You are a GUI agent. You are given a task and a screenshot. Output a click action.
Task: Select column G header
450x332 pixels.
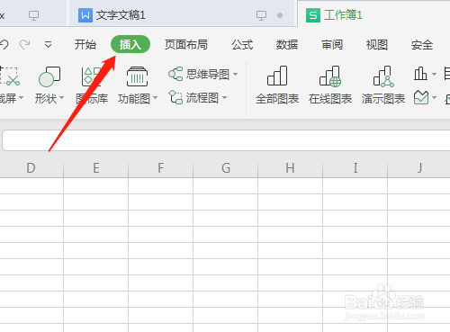[x=226, y=168]
